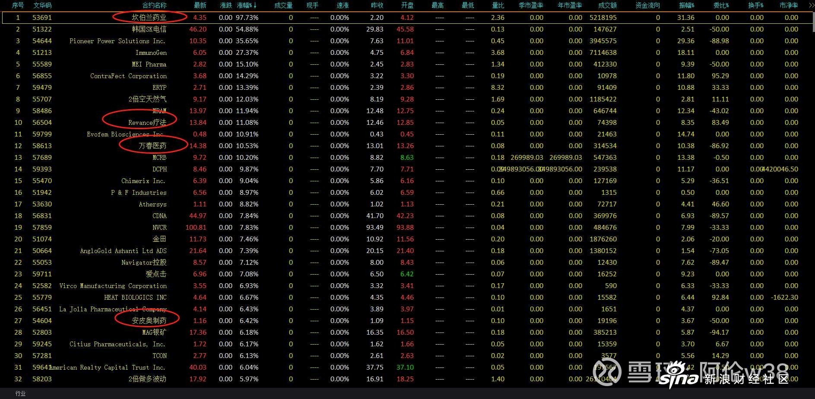
Task: Sort the table by 涨幅% column header
Action: click(247, 5)
